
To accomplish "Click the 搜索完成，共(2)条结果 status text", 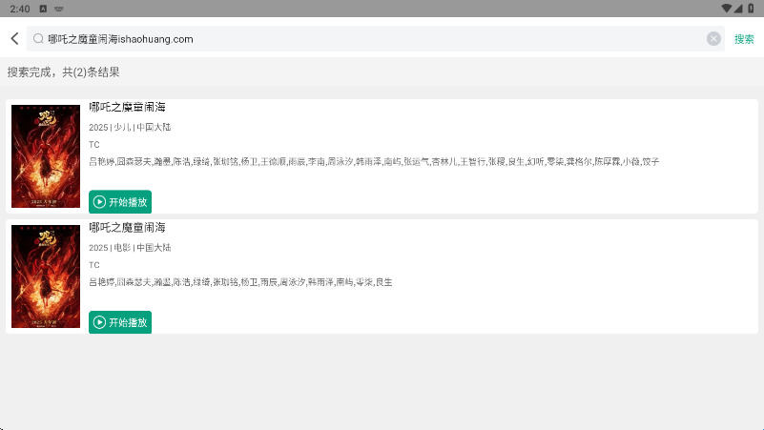I will click(63, 72).
